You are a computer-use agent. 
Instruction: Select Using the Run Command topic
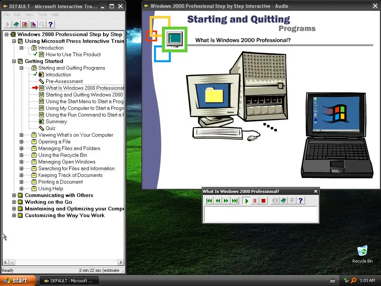[x=84, y=115]
